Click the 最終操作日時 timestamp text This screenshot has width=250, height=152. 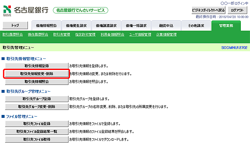[x=222, y=17]
